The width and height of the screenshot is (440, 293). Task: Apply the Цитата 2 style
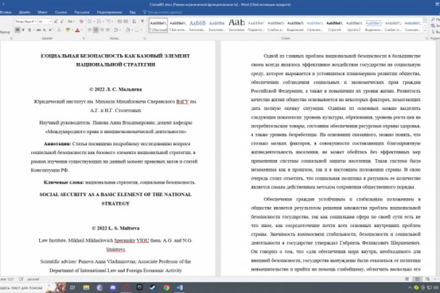[354, 26]
